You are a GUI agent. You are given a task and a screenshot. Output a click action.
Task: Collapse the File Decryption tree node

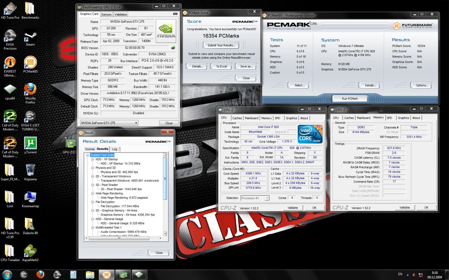pyautogui.click(x=93, y=202)
